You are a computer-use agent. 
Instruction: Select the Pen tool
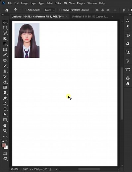click(5, 104)
